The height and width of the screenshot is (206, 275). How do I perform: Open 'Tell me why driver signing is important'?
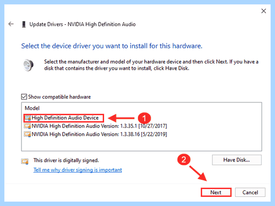78,170
